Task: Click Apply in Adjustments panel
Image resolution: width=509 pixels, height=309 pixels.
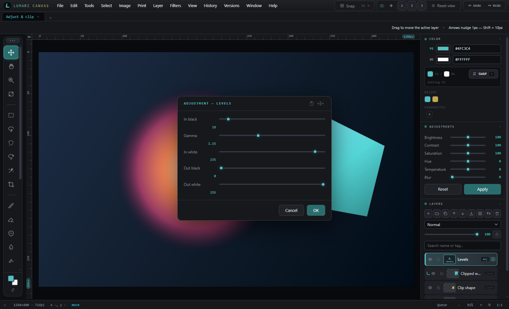Action: coord(482,189)
